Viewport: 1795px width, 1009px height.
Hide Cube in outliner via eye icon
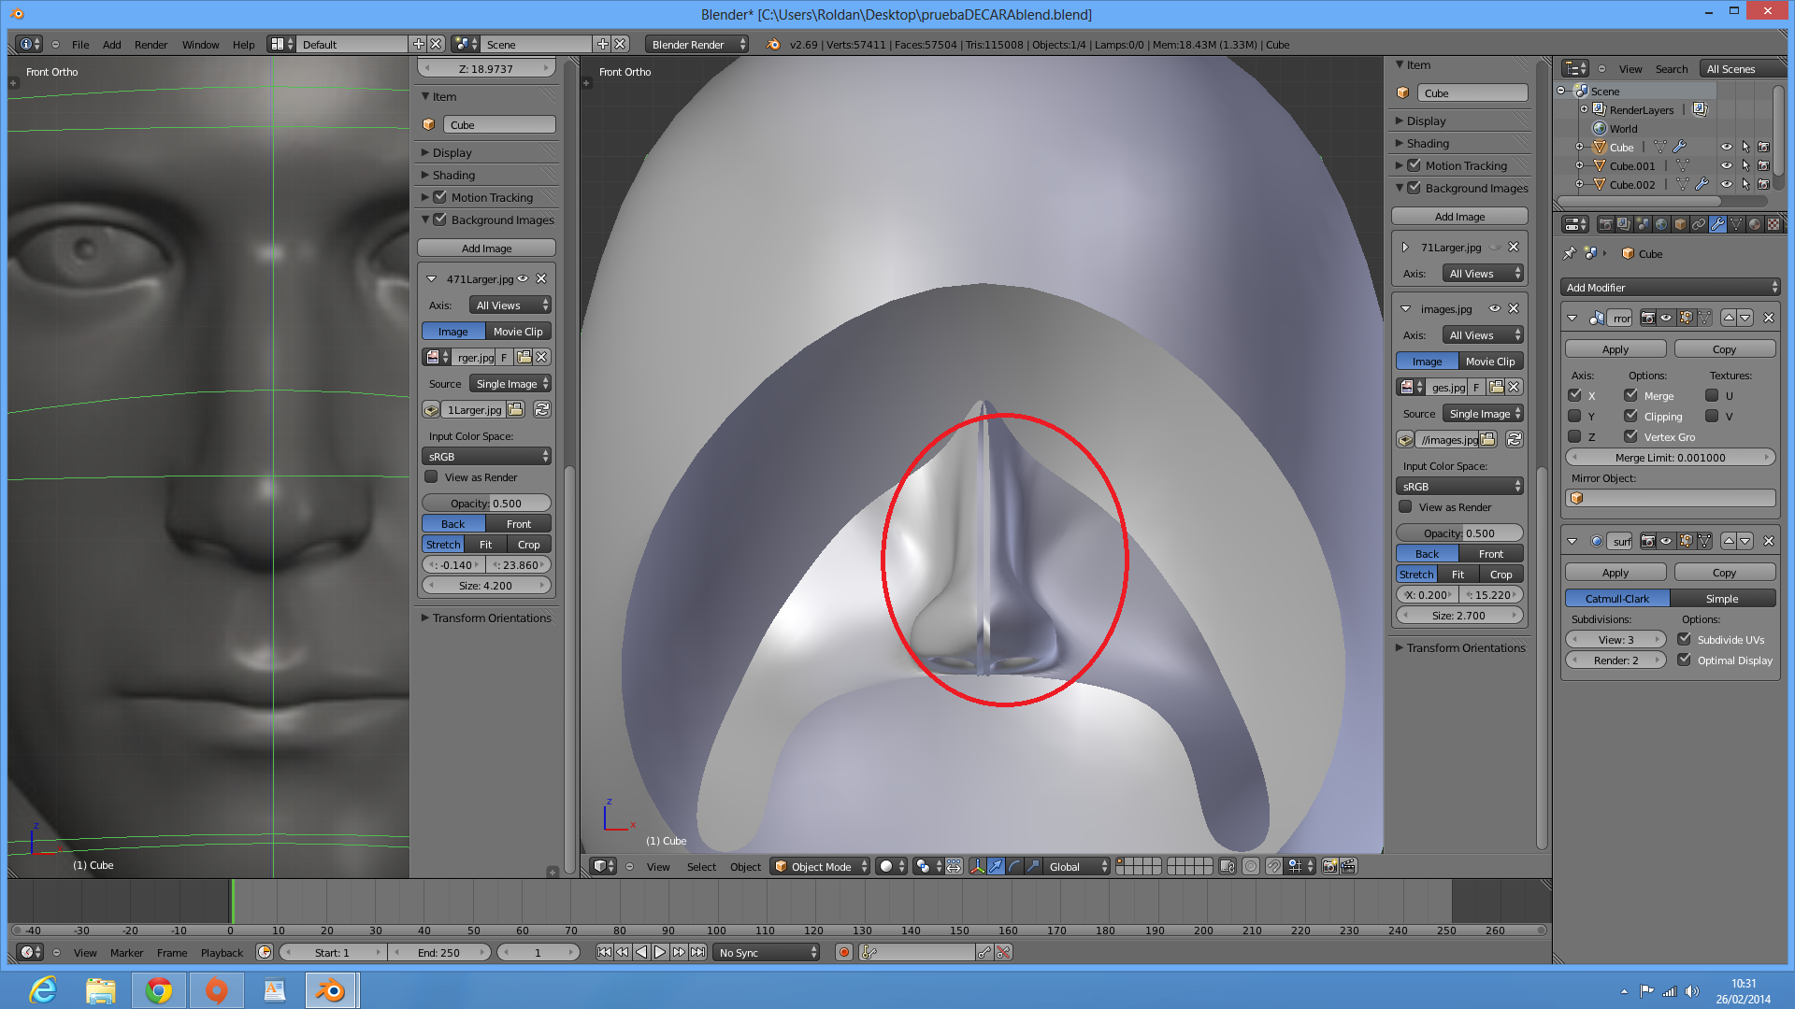click(x=1726, y=147)
